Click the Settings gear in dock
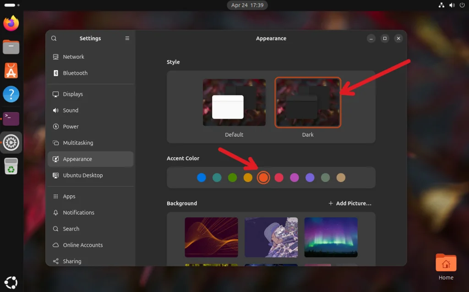 click(11, 143)
